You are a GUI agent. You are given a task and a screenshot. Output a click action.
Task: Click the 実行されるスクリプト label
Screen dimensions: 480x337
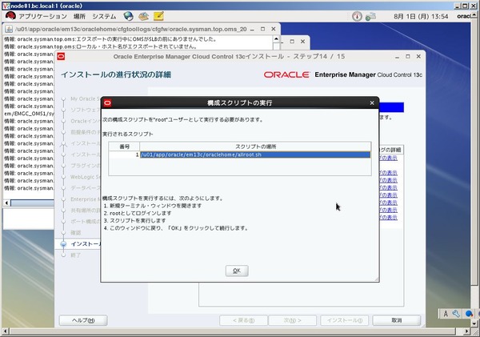point(128,134)
